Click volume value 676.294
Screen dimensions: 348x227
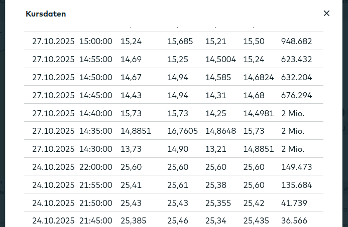coord(296,95)
